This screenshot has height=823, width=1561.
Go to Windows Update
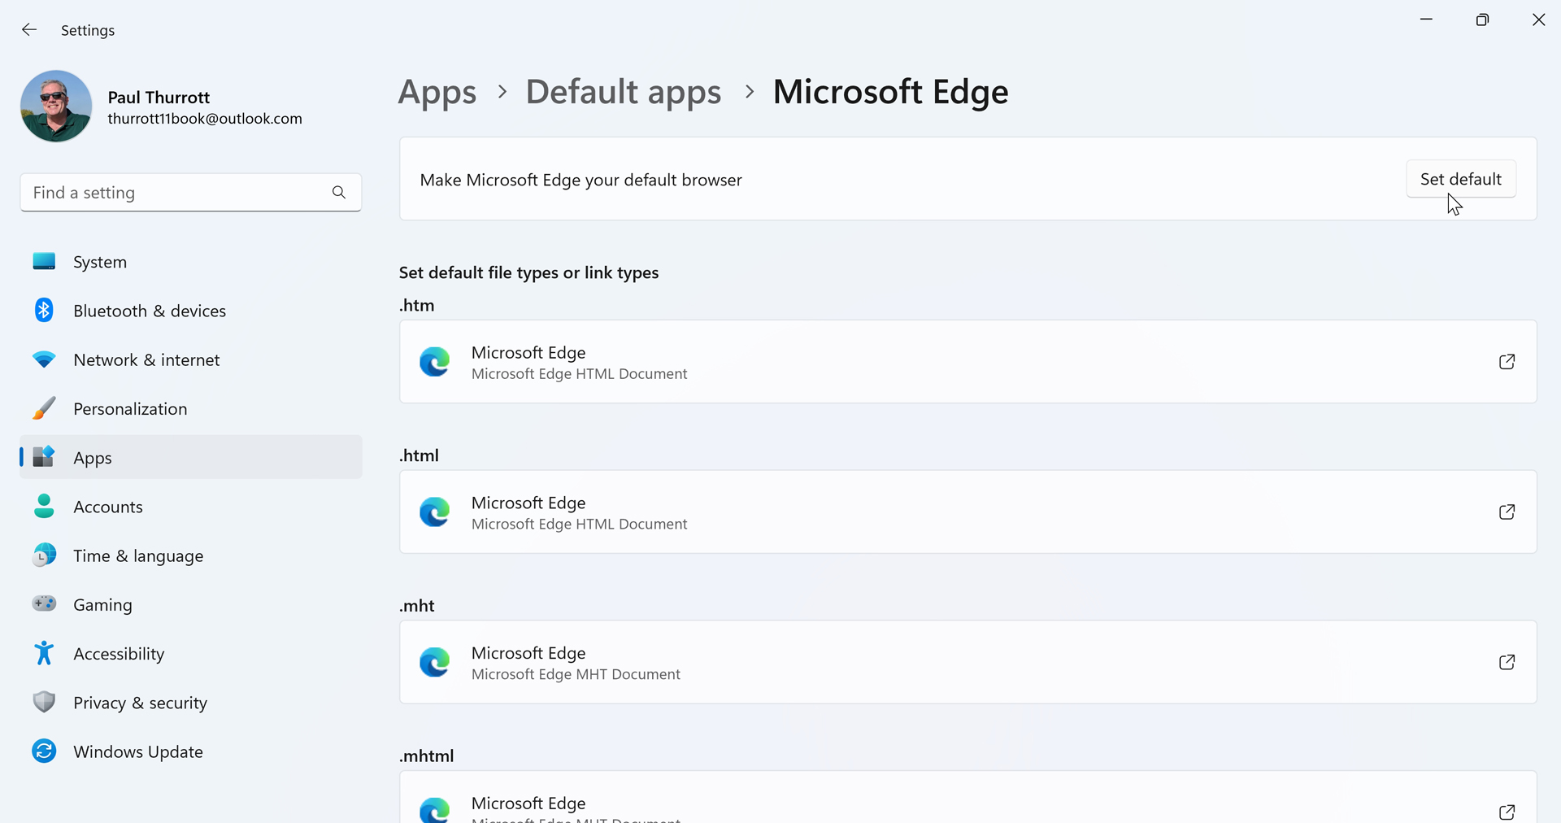click(x=138, y=752)
